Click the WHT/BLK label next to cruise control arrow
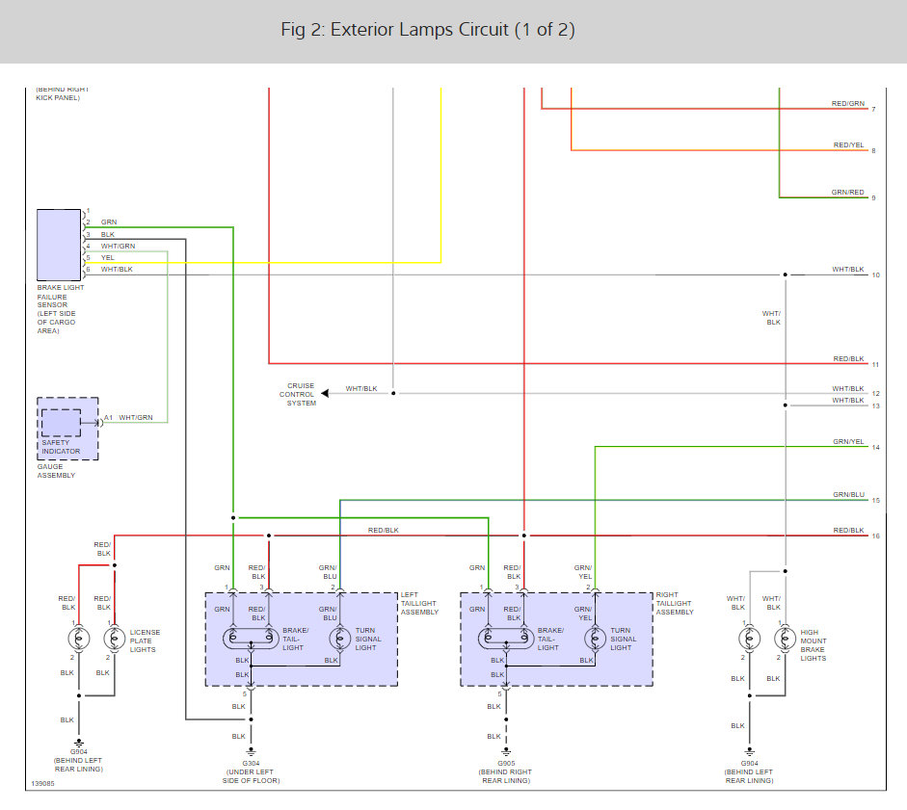 tap(361, 388)
